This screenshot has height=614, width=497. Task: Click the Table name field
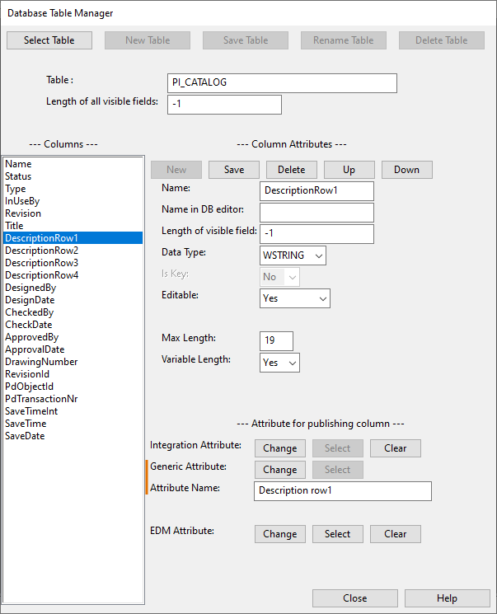282,83
